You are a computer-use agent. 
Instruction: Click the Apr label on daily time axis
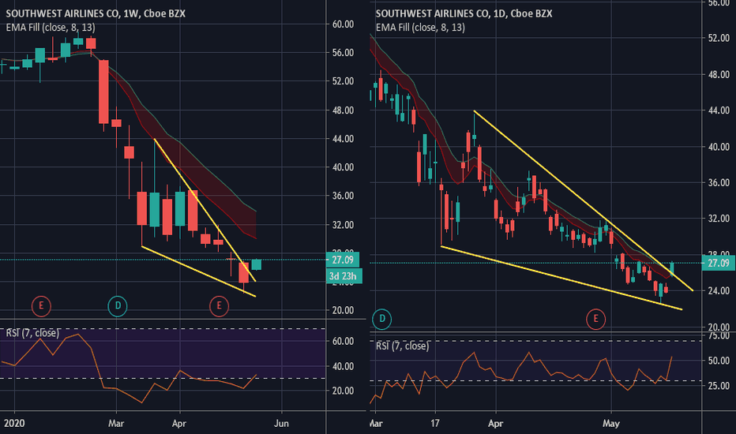(495, 423)
